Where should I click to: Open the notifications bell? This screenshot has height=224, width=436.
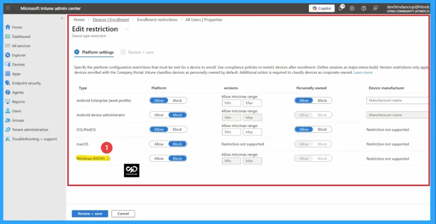(341, 9)
